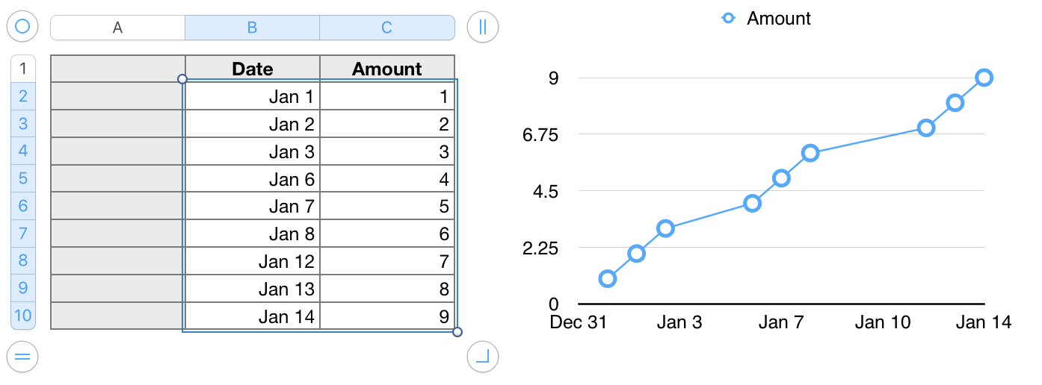
Task: Click the Amount legend marker circle
Action: pyautogui.click(x=727, y=19)
